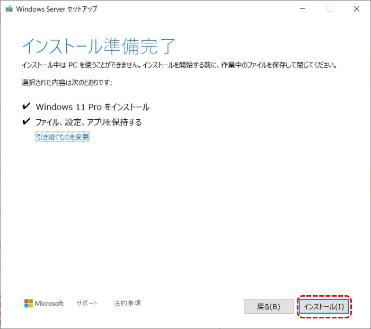The width and height of the screenshot is (371, 329).
Task: Click the checkmark beside ファイル、設定、アプリを保持する
Action: [x=26, y=121]
